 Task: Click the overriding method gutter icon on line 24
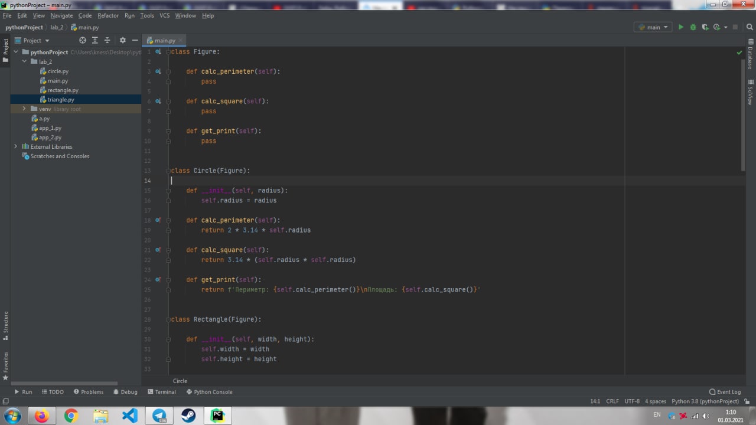pos(158,280)
